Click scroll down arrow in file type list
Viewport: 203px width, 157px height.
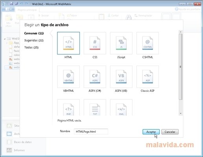point(181,113)
